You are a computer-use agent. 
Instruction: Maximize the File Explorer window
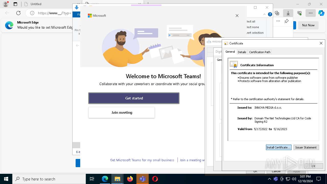(255, 7)
